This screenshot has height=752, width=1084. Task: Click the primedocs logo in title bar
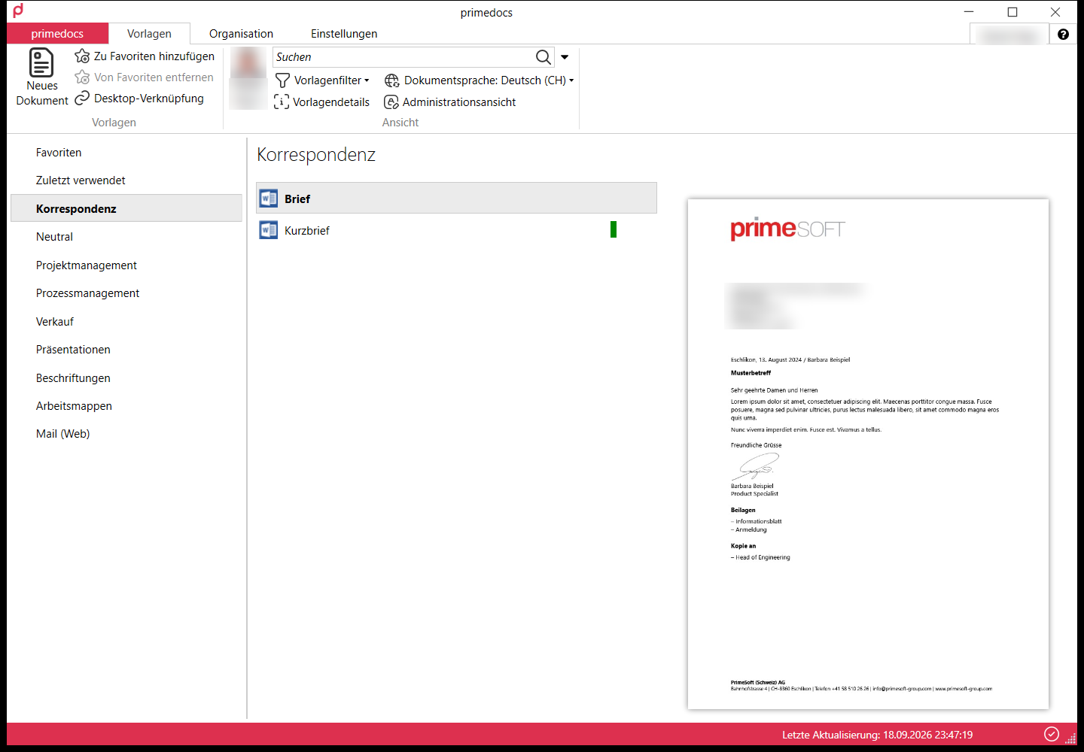tap(18, 11)
